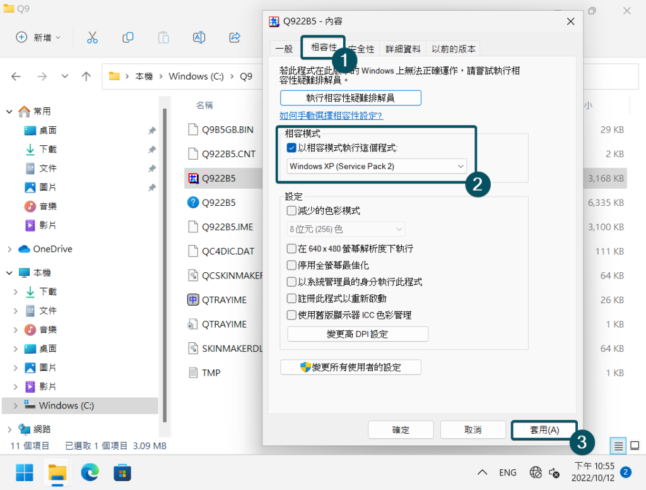The height and width of the screenshot is (490, 646).
Task: Collapse the 本機 node in navigation pane
Action: click(9, 273)
